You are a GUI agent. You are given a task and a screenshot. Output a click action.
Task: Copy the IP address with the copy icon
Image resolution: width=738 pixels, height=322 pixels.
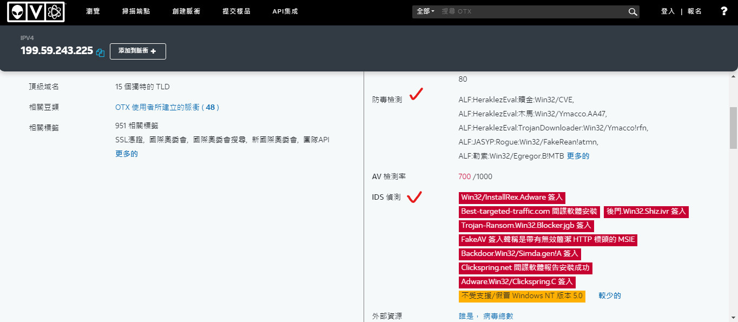click(100, 52)
